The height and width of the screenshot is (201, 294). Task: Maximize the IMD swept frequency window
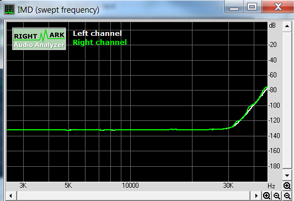coord(252,7)
